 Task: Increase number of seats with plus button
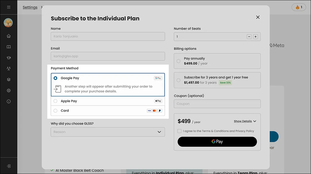tap(256, 37)
